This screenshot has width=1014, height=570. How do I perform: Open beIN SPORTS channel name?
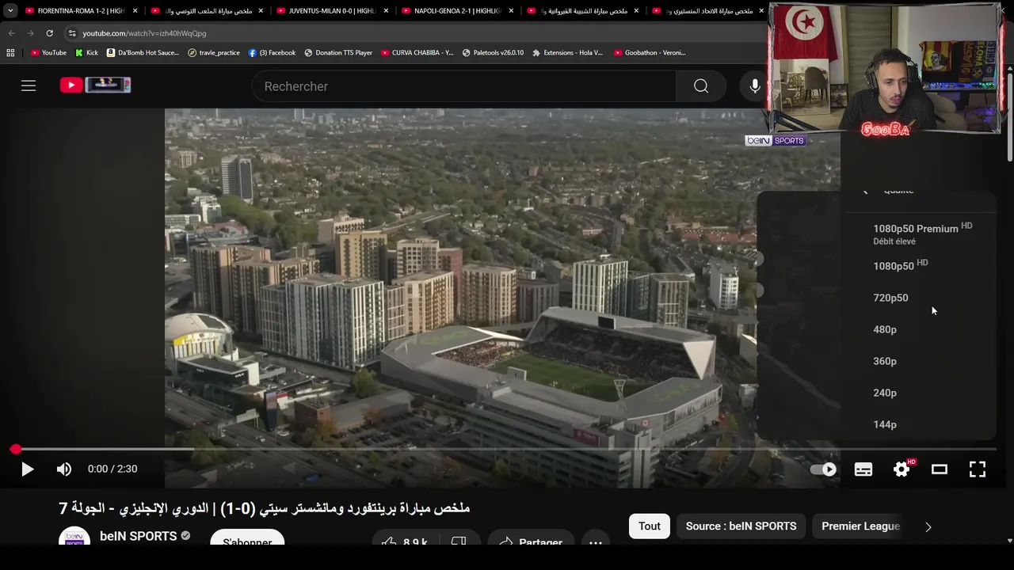[x=138, y=536]
